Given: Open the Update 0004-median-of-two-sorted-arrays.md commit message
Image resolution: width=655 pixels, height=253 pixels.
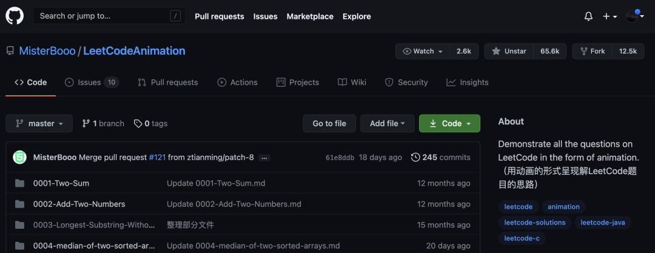Looking at the screenshot, I should (x=253, y=246).
